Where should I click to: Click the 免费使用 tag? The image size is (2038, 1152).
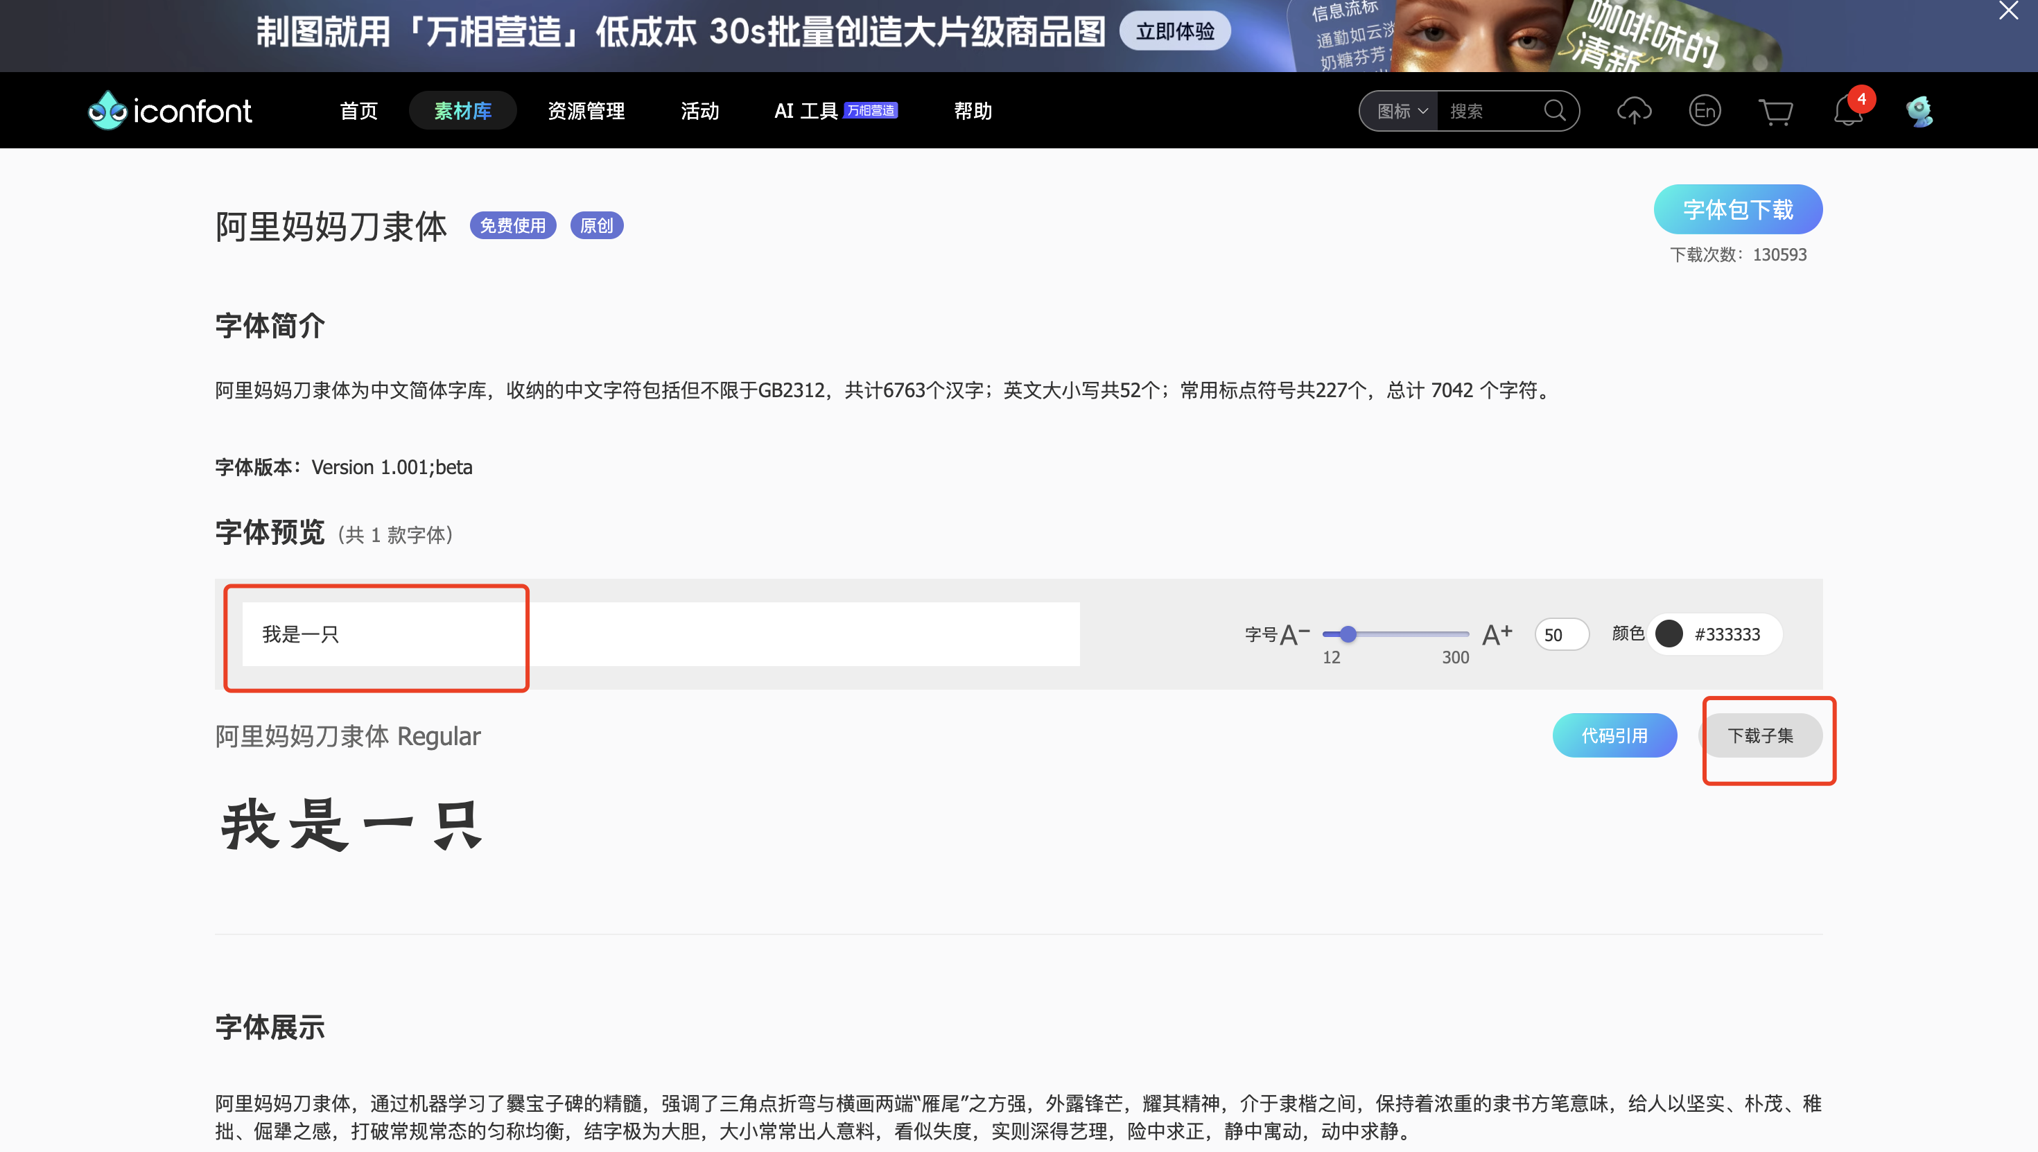(x=513, y=225)
